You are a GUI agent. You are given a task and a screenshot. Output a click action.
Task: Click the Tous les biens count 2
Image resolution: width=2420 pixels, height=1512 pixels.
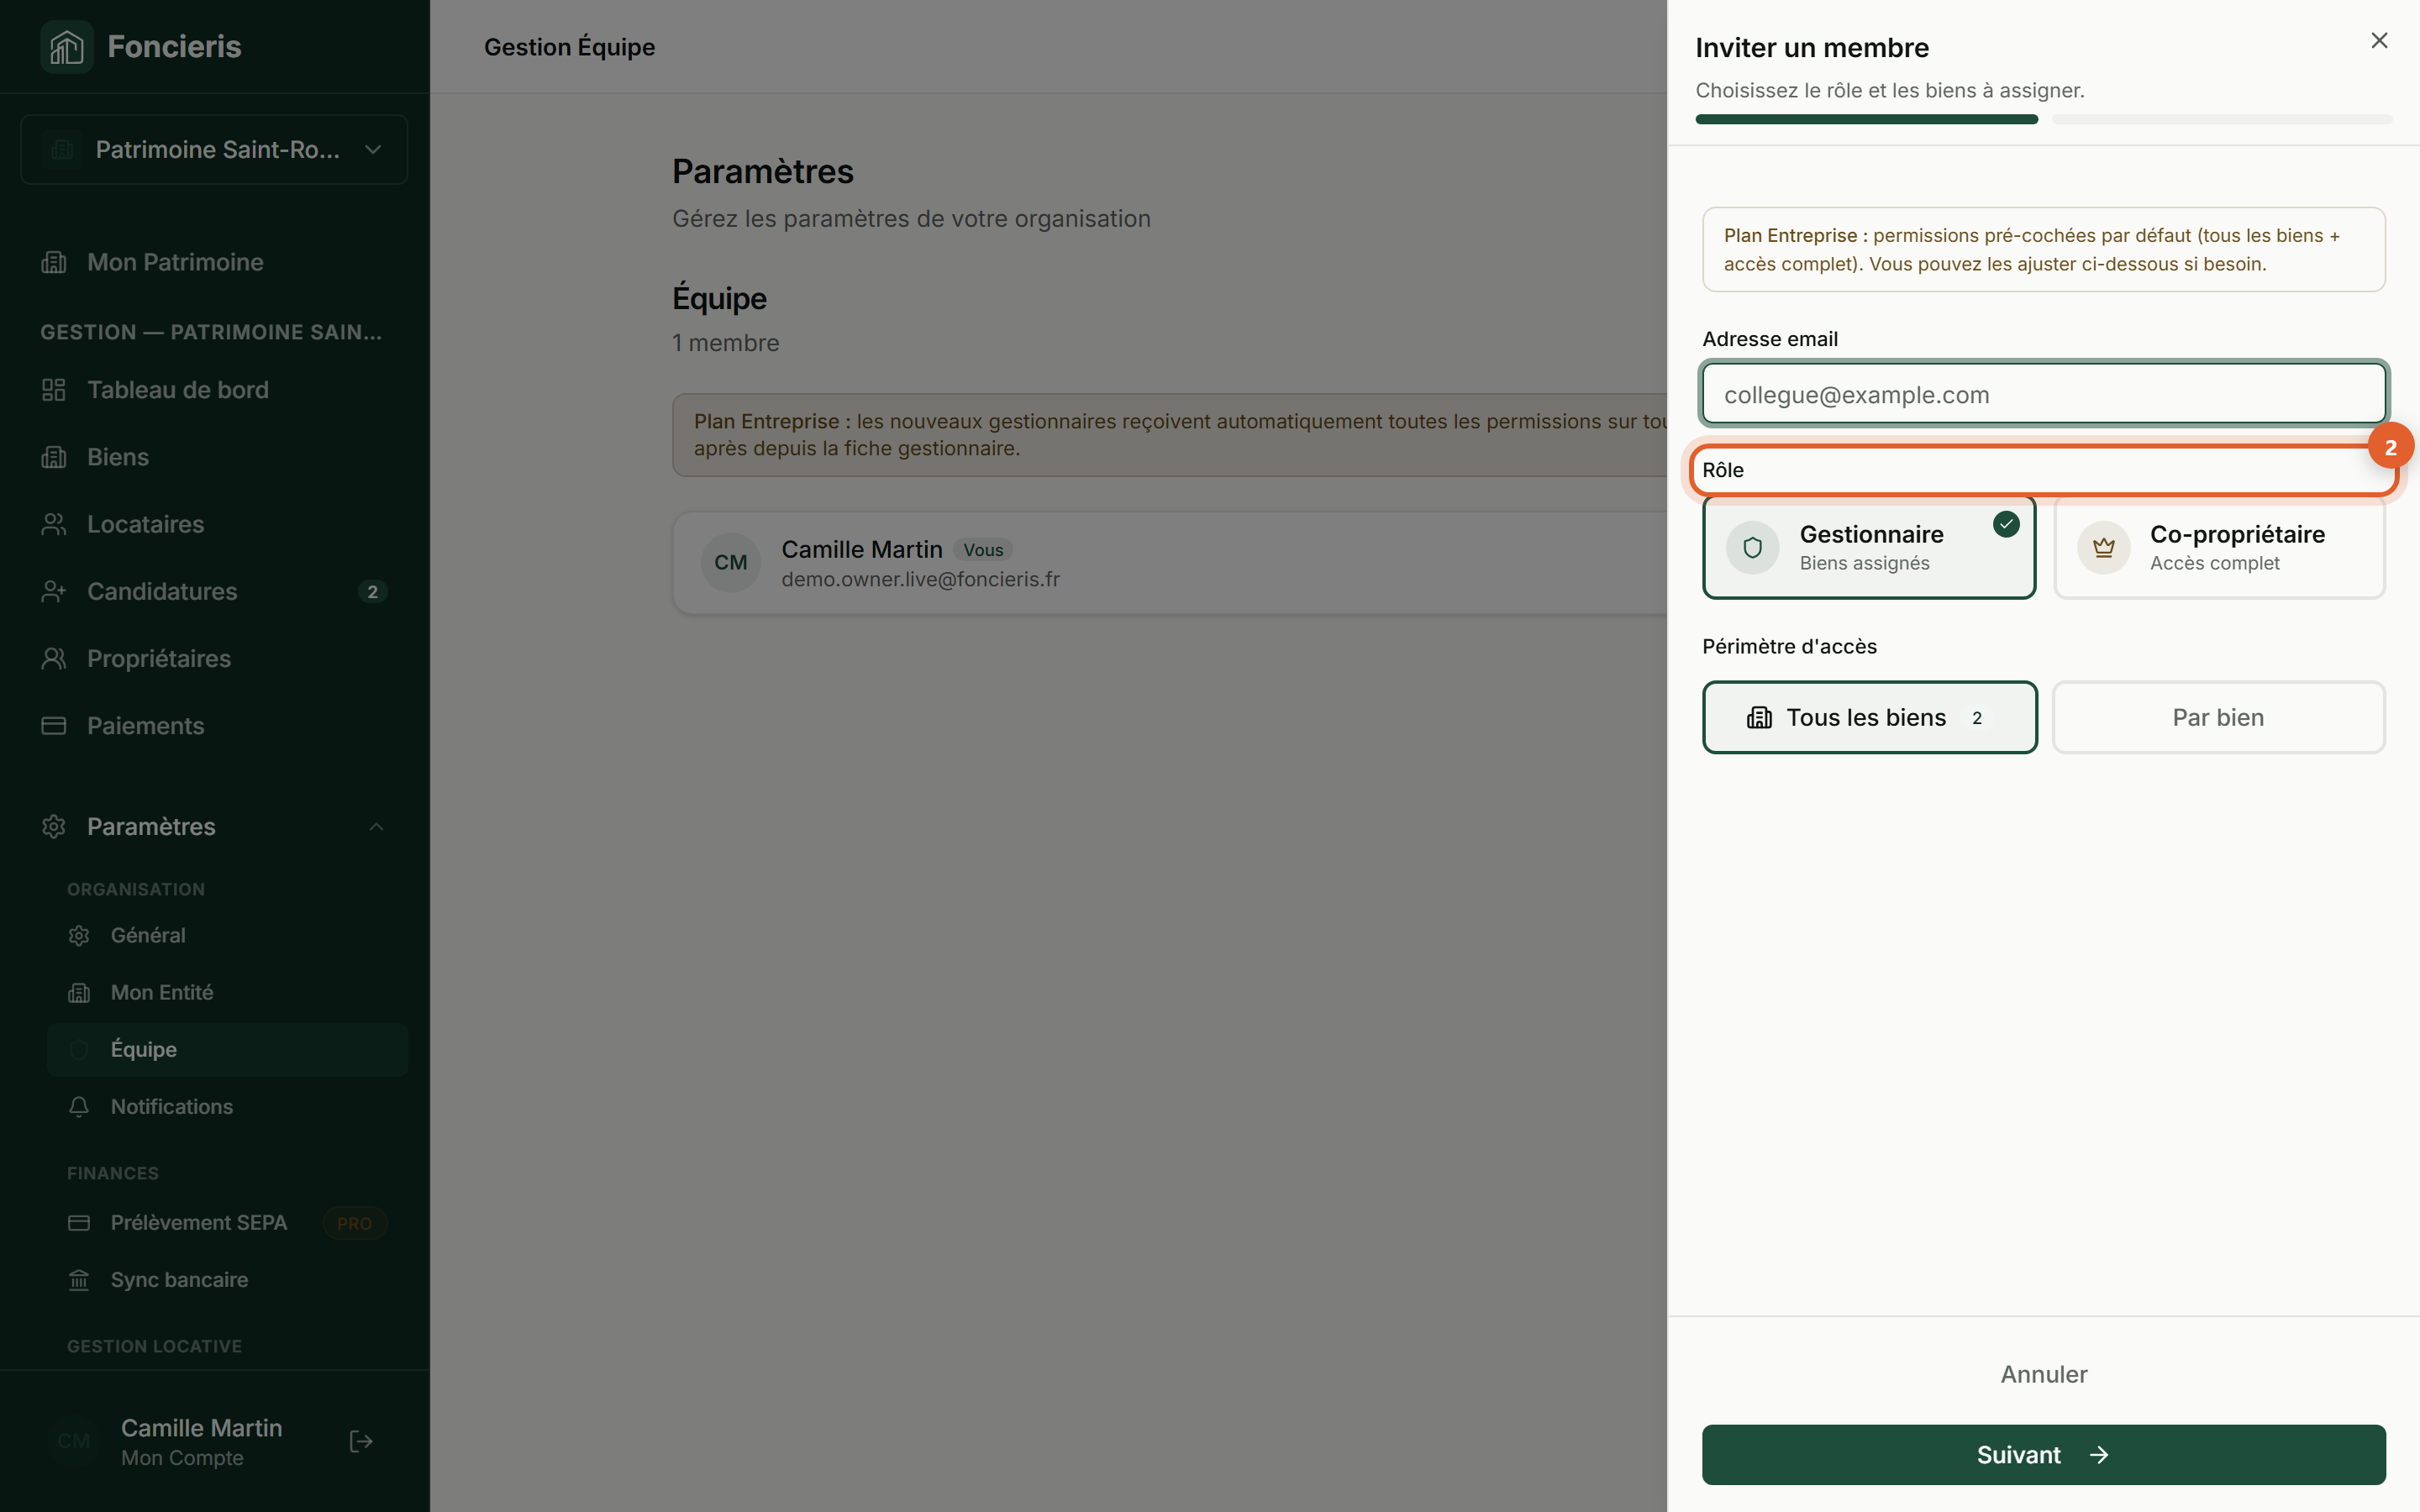(x=1976, y=717)
